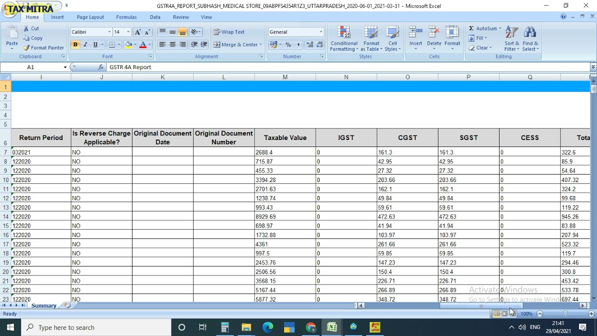Switch to the Insert ribbon tab
This screenshot has height=336, width=597.
click(57, 17)
